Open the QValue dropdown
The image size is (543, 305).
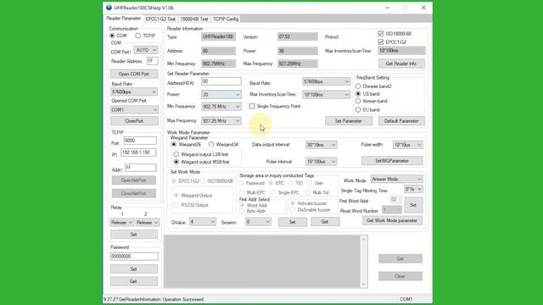[203, 222]
